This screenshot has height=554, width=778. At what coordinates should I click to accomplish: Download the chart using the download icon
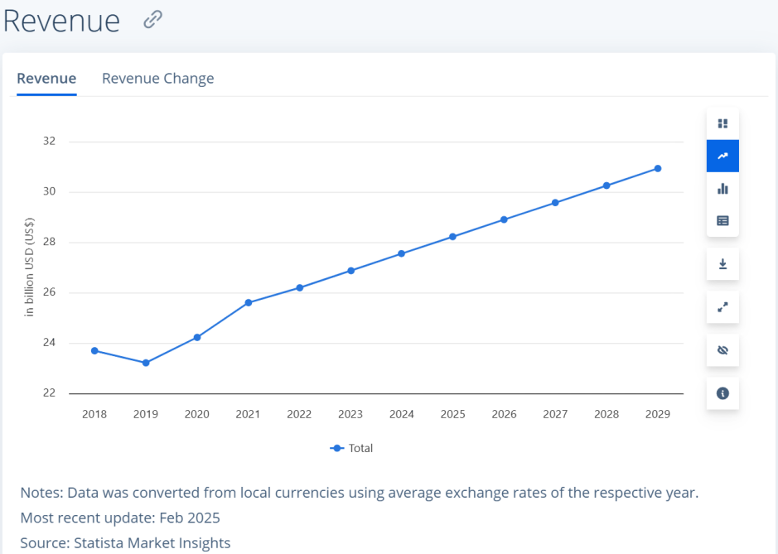click(x=722, y=264)
